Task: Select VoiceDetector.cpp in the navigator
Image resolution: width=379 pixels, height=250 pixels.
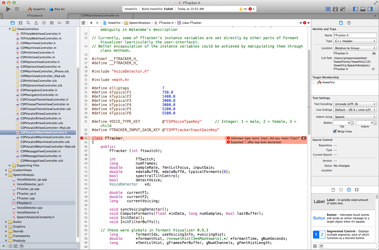Action: (29, 208)
